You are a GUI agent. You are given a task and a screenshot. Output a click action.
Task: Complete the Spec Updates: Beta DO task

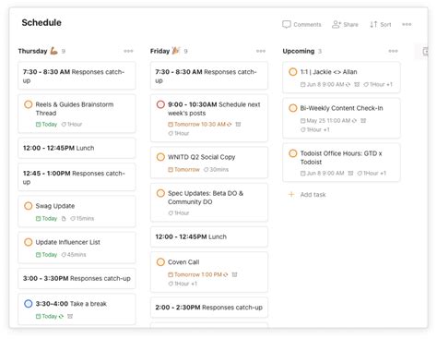[160, 193]
